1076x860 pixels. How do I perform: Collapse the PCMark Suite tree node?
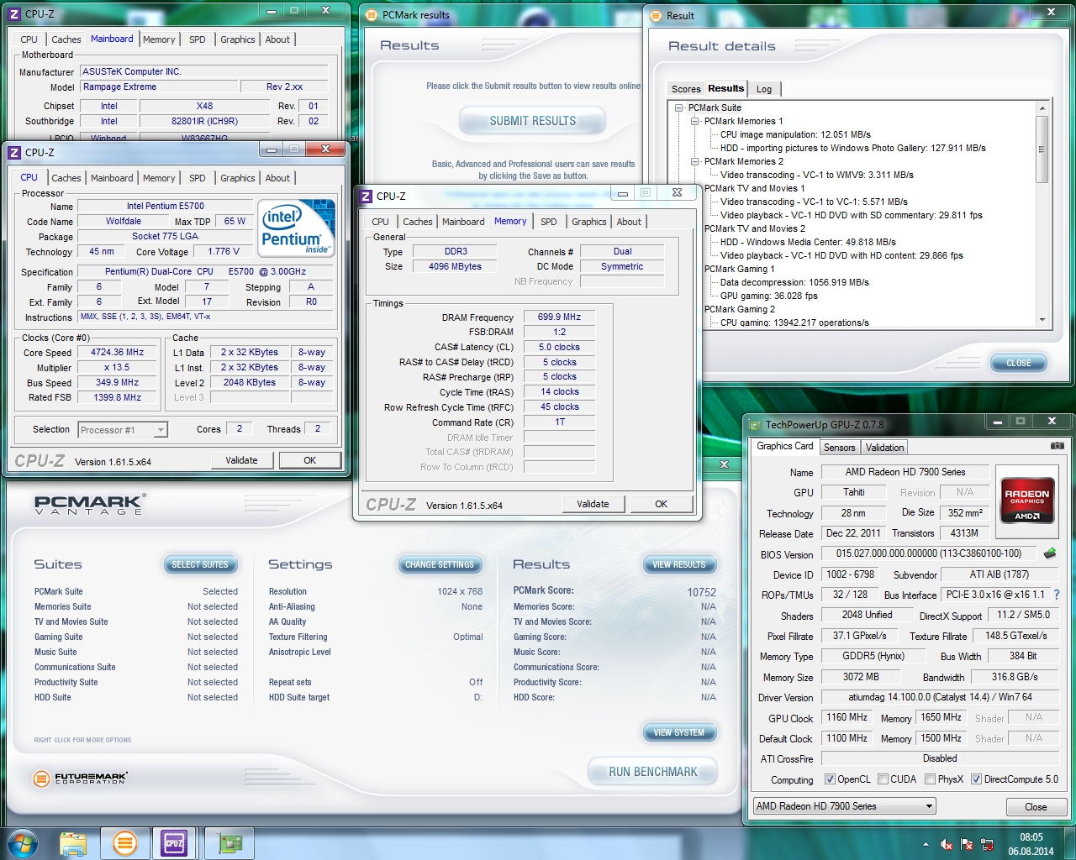pos(679,107)
